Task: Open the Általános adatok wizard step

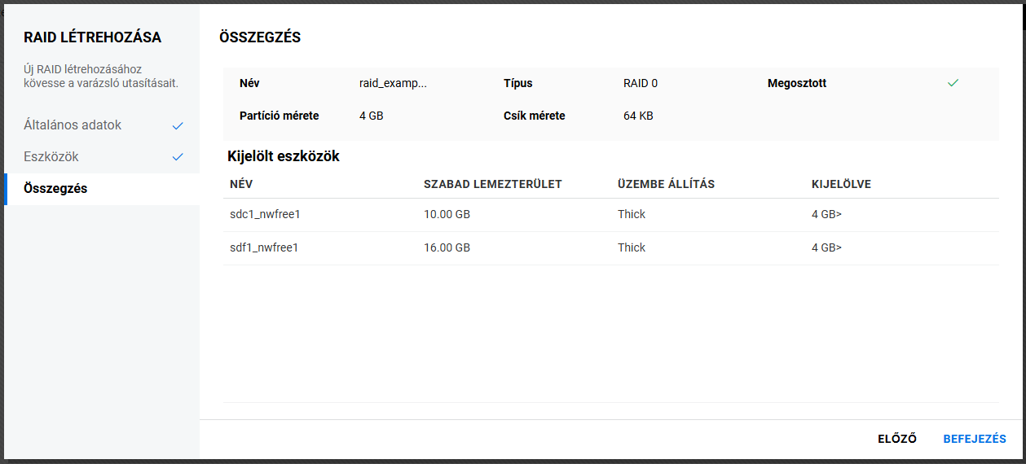Action: point(73,125)
